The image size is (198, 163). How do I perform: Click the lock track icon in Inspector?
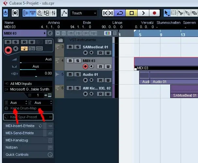(x=32, y=48)
